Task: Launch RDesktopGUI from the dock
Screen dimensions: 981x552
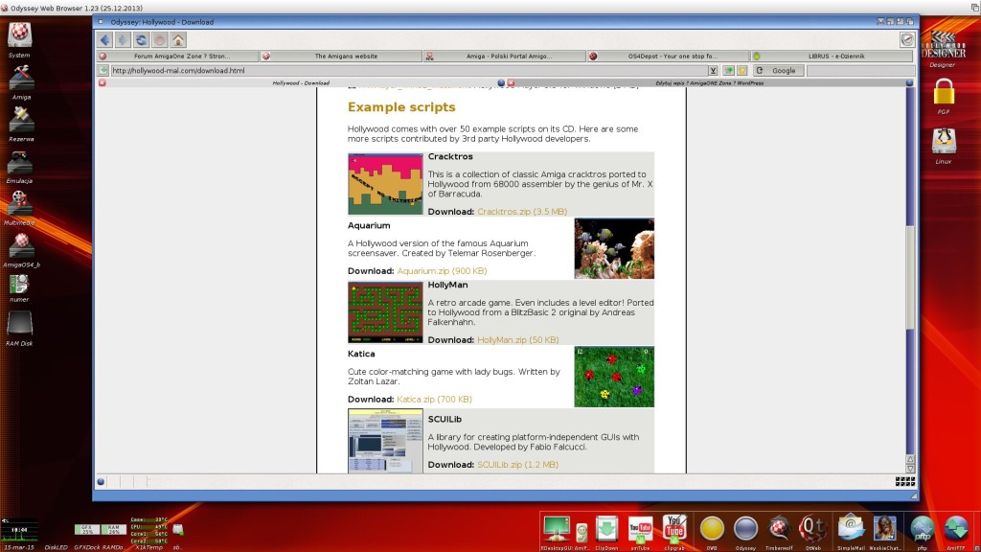Action: 556,532
